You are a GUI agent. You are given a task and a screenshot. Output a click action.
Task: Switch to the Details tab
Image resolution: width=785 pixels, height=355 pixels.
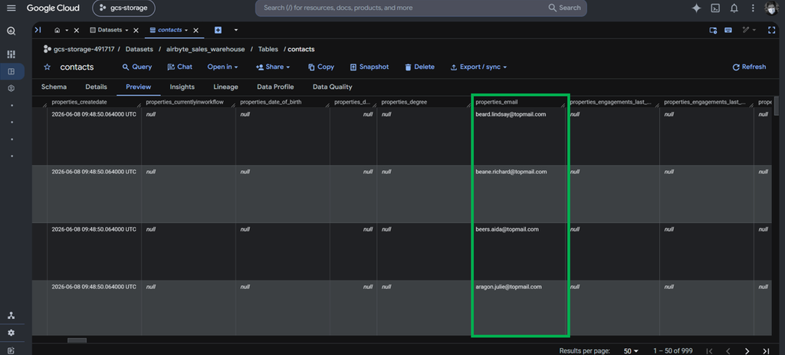click(x=96, y=87)
